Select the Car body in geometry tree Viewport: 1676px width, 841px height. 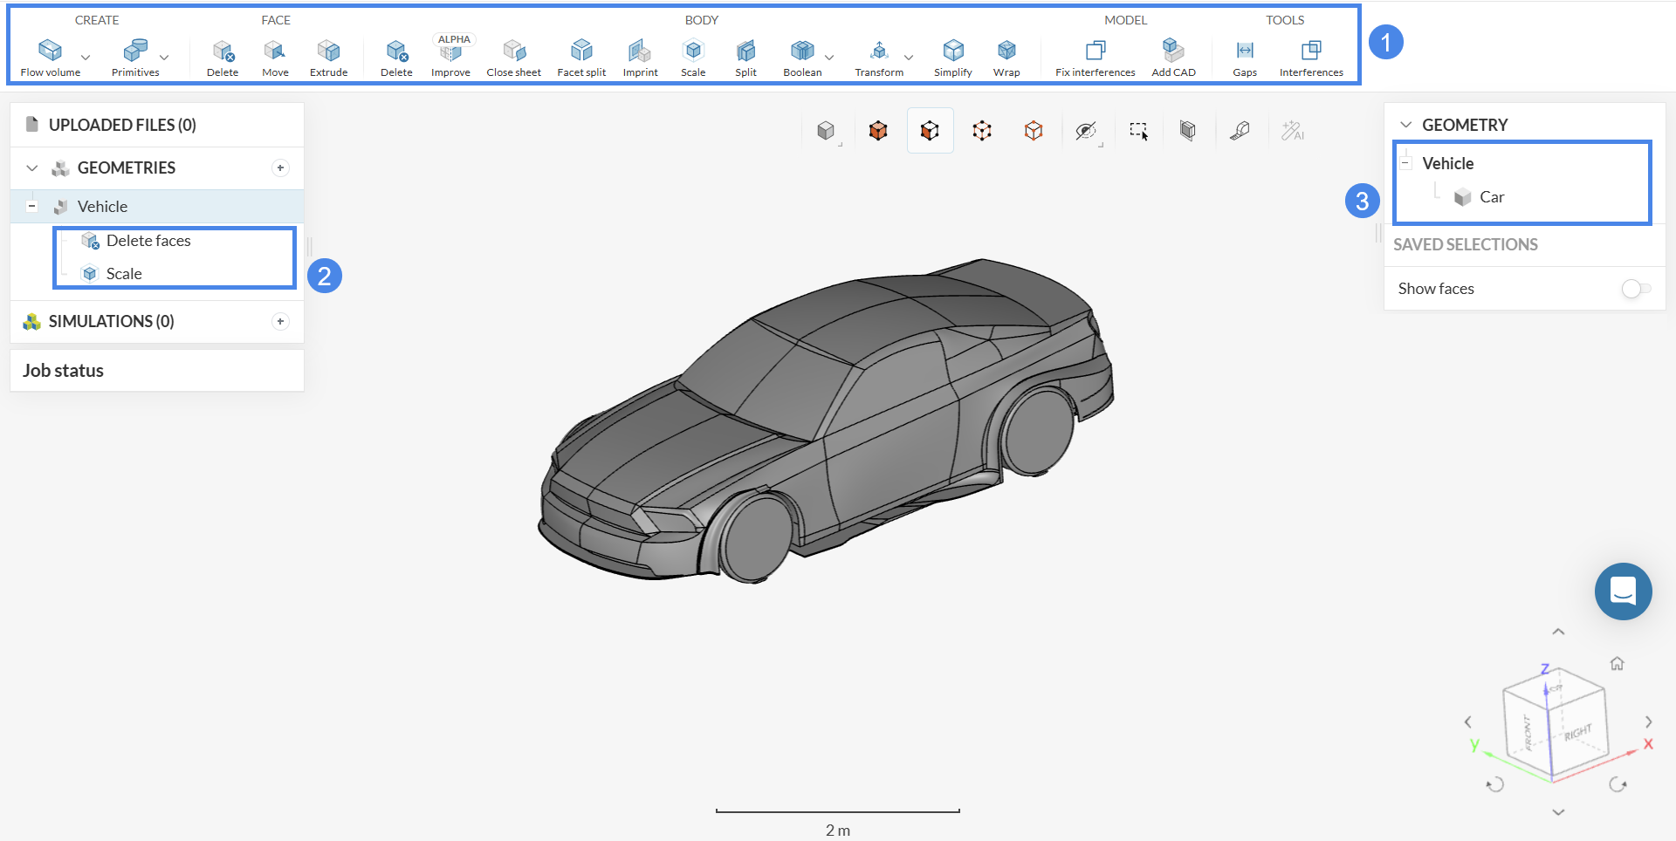[1491, 197]
